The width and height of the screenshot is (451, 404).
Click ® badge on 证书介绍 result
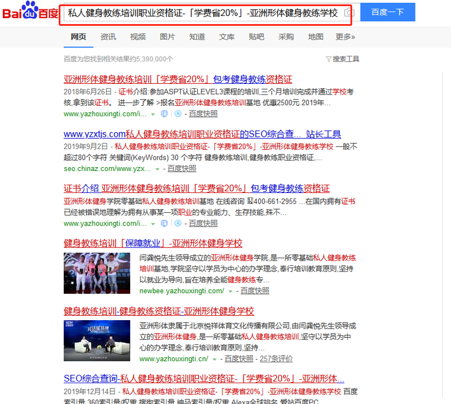pyautogui.click(x=178, y=223)
